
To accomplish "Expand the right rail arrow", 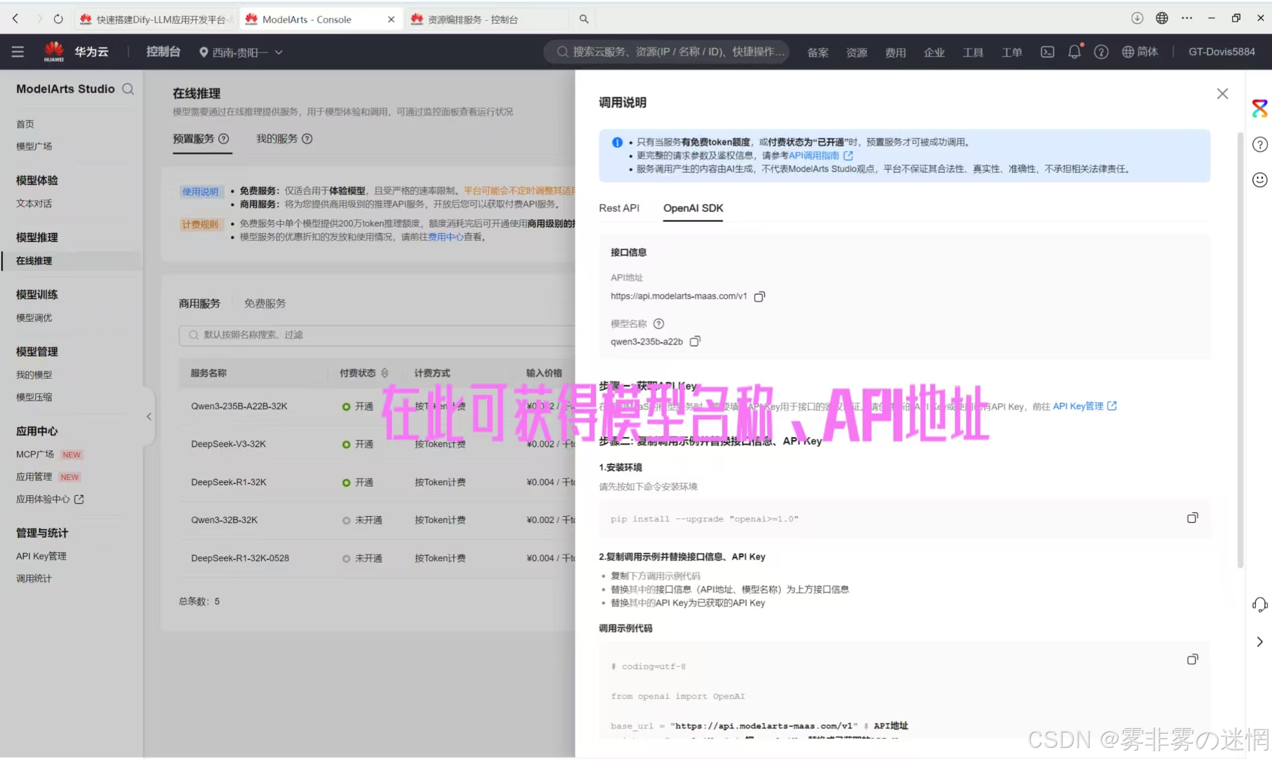I will pos(1260,641).
